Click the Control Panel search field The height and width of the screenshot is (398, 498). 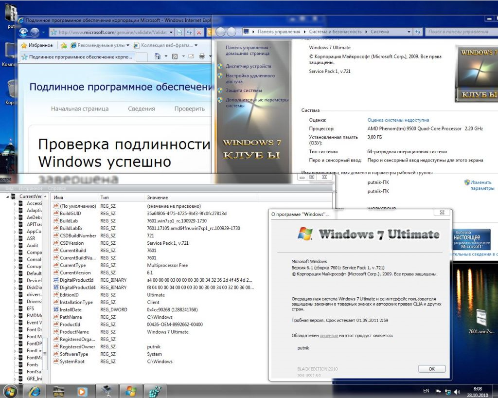[x=460, y=32]
